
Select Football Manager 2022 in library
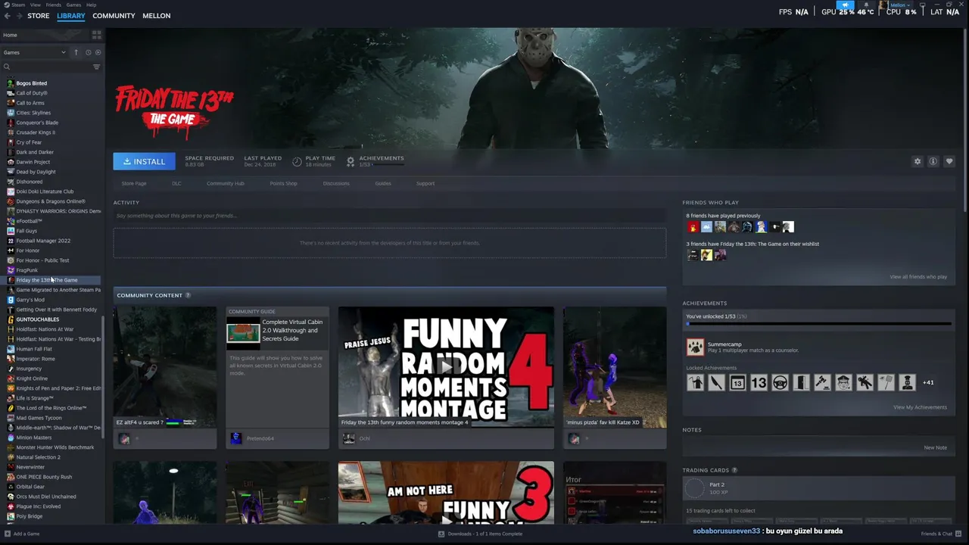tap(43, 241)
